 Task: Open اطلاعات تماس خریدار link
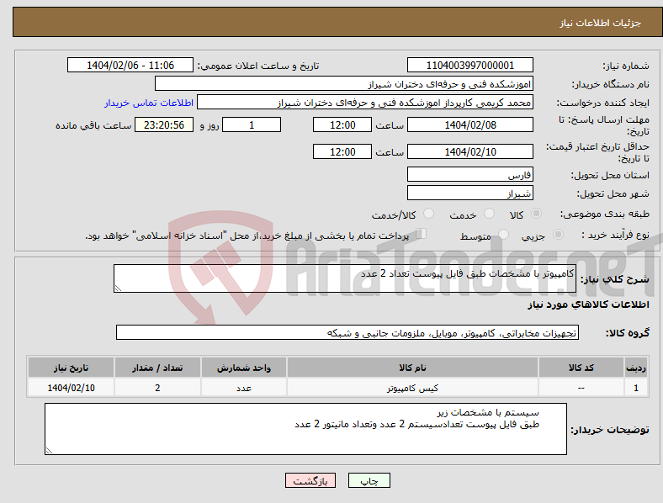149,103
